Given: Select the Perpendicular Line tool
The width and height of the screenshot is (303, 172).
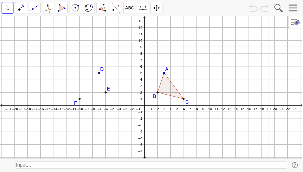Looking at the screenshot, I should point(48,8).
